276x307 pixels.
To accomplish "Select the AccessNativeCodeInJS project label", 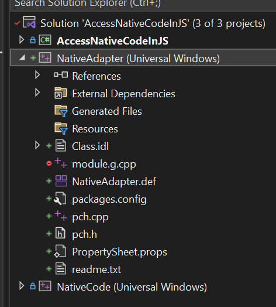I will tap(113, 41).
